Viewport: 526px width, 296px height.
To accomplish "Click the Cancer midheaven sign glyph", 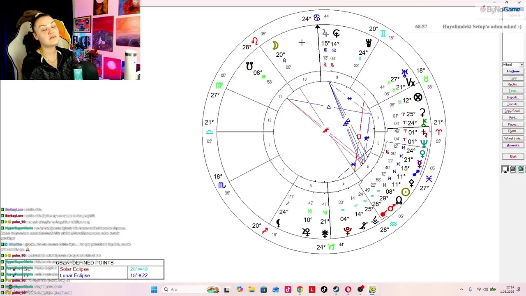I will 316,18.
